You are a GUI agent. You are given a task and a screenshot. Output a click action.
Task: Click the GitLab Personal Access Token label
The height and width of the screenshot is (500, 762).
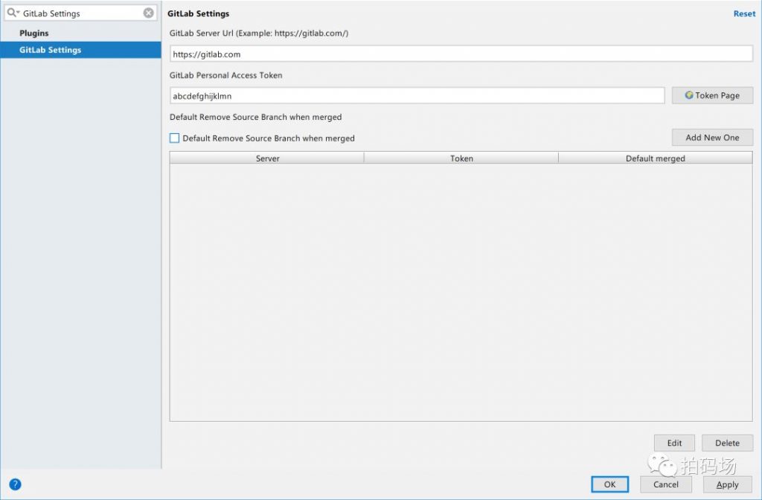(226, 75)
